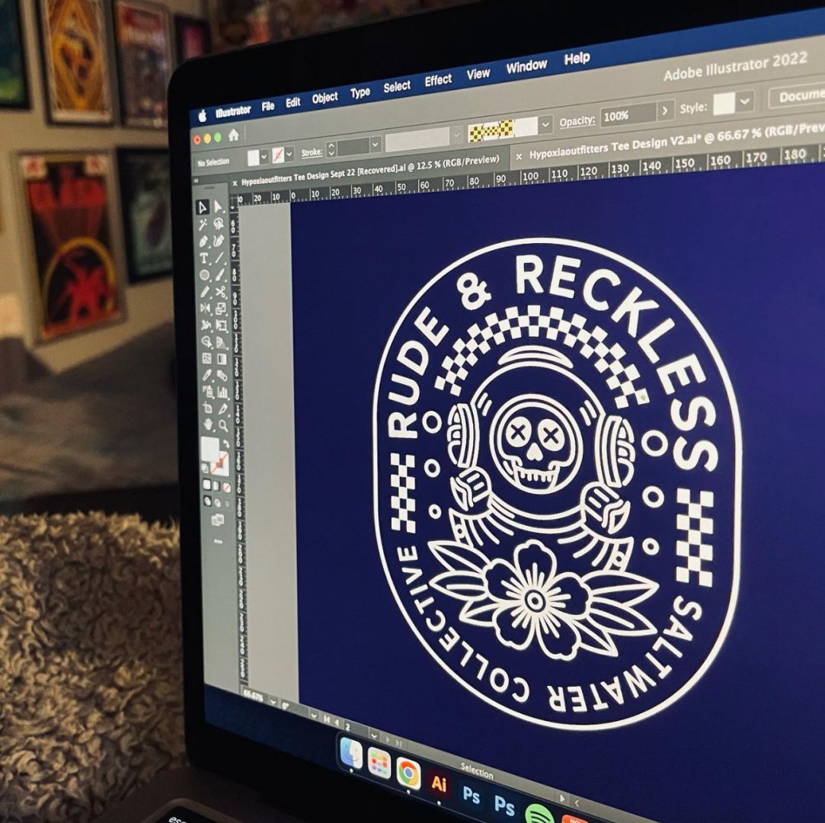The image size is (825, 823).
Task: Select the Direct Selection tool
Action: click(218, 207)
